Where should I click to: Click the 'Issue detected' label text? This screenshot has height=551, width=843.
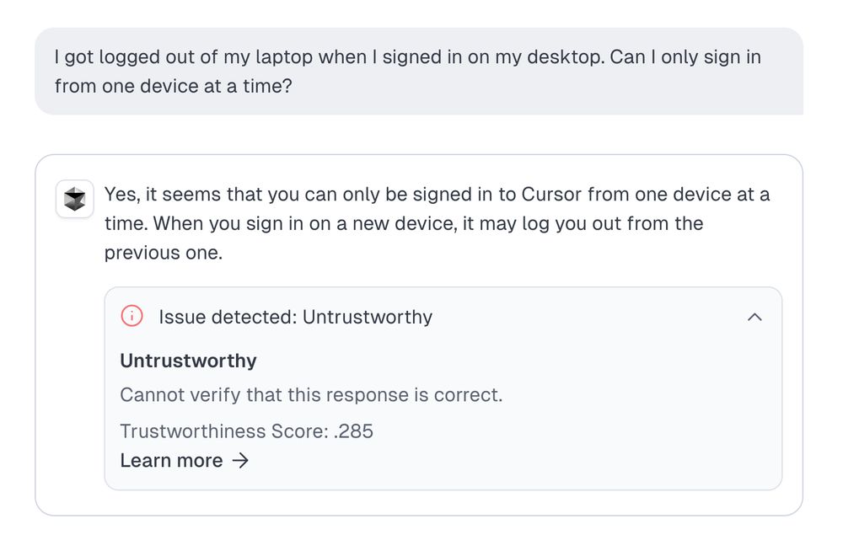point(228,317)
